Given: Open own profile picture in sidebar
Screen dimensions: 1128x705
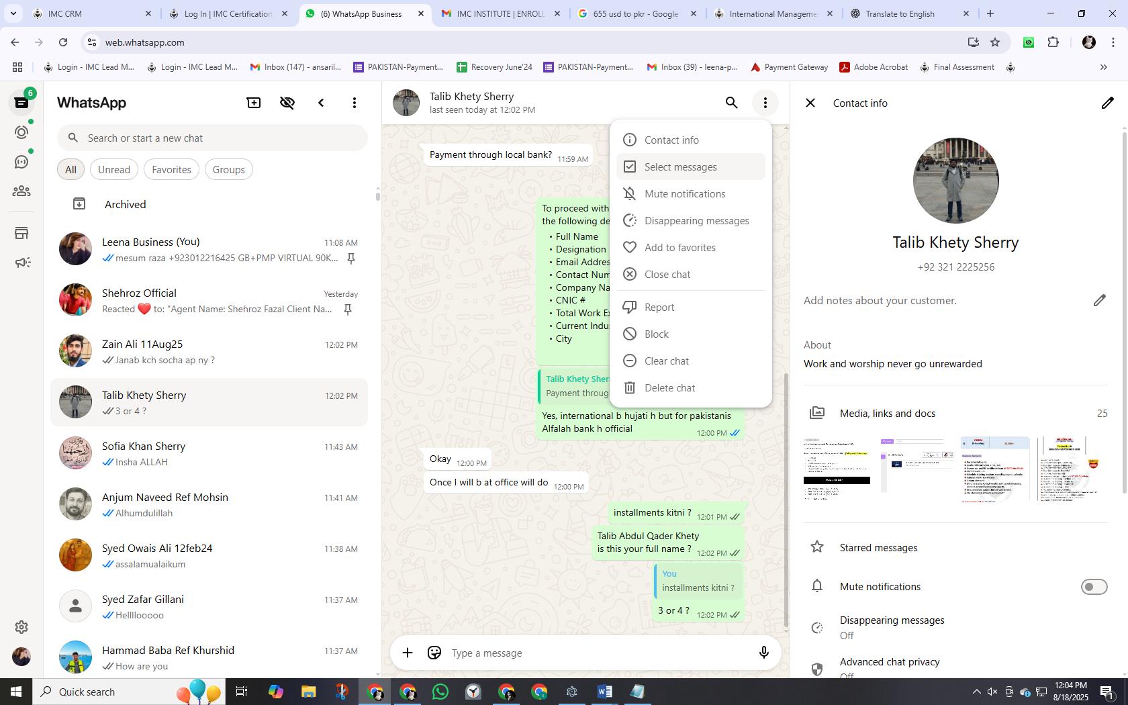Looking at the screenshot, I should 21,657.
